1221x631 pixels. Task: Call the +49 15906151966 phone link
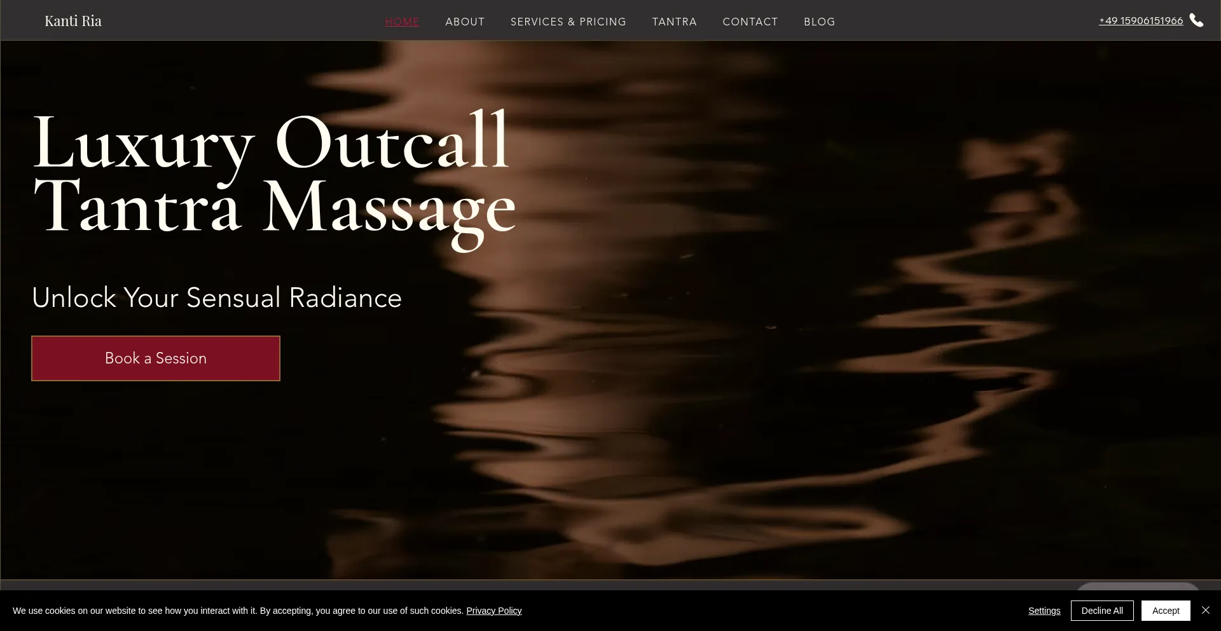1140,21
